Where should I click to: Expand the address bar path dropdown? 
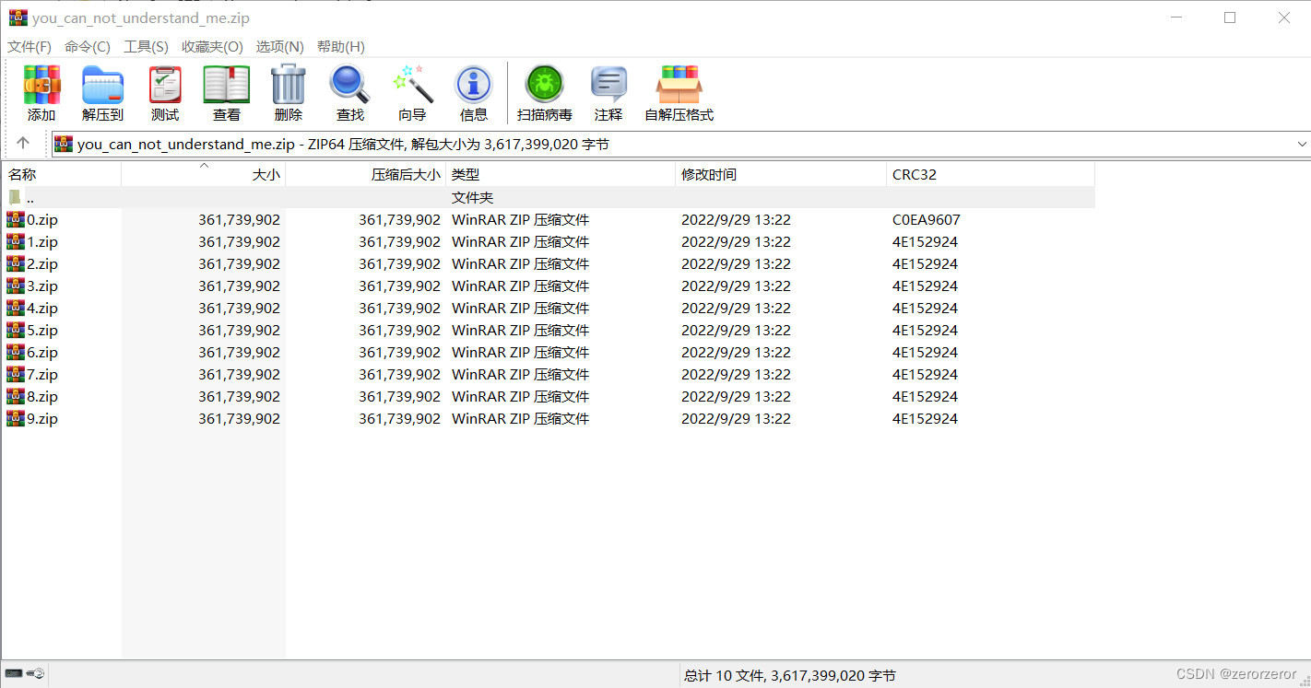[1302, 144]
